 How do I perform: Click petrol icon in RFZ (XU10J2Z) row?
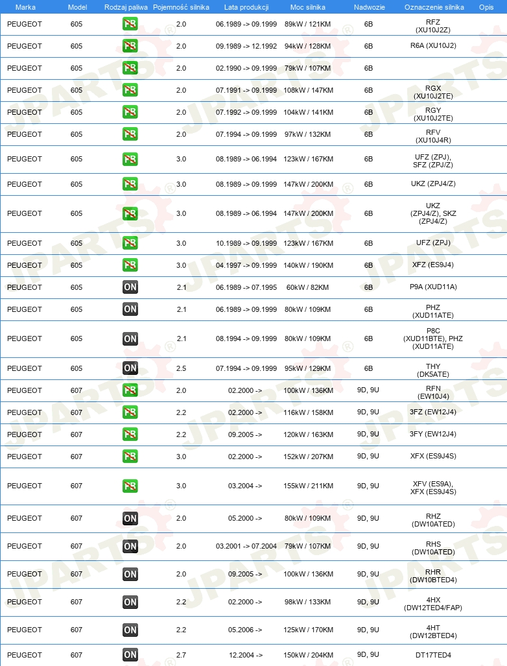tap(130, 24)
